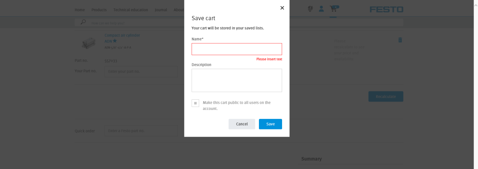Enable making this cart public checkbox

click(195, 103)
